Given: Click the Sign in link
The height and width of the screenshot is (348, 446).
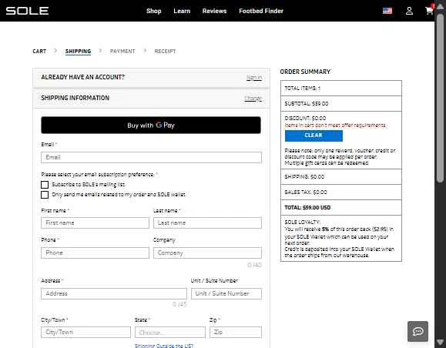Looking at the screenshot, I should [x=254, y=77].
